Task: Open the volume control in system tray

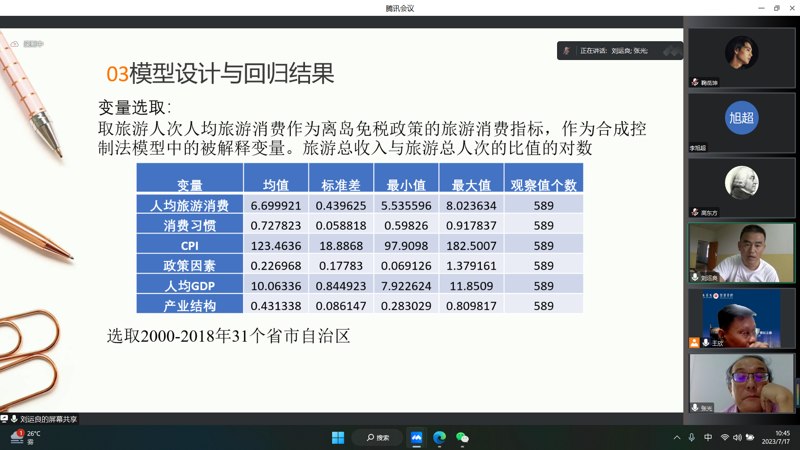Action: tap(737, 437)
